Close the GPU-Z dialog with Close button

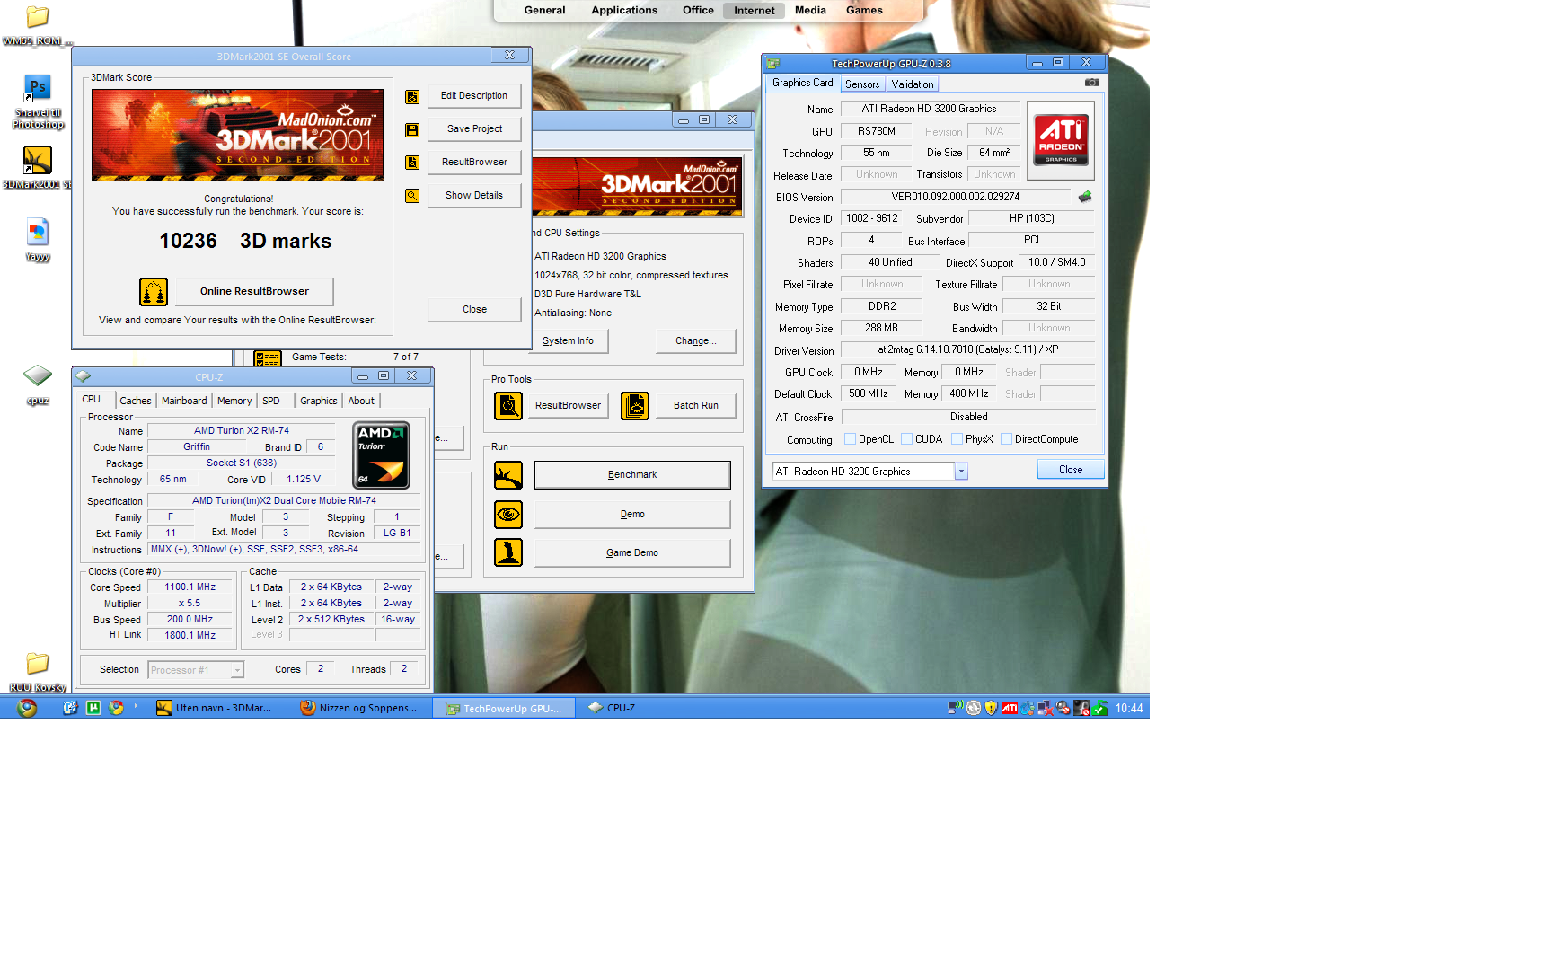pyautogui.click(x=1071, y=470)
